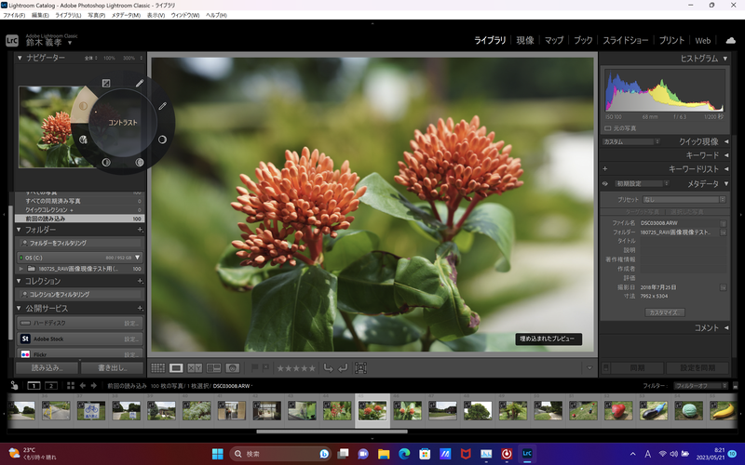745x465 pixels.
Task: Toggle the metadata panel eye icon
Action: coord(604,183)
